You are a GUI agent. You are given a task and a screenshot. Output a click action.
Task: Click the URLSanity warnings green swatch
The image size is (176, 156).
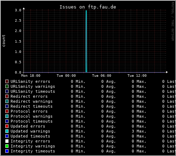tap(7, 86)
